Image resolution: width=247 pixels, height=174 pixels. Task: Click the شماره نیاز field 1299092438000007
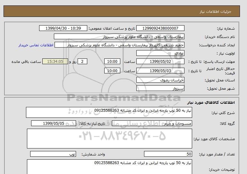tap(160, 28)
